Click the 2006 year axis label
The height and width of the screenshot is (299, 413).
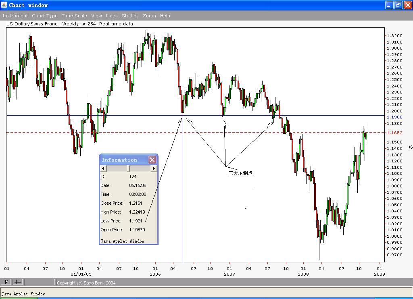(x=155, y=274)
